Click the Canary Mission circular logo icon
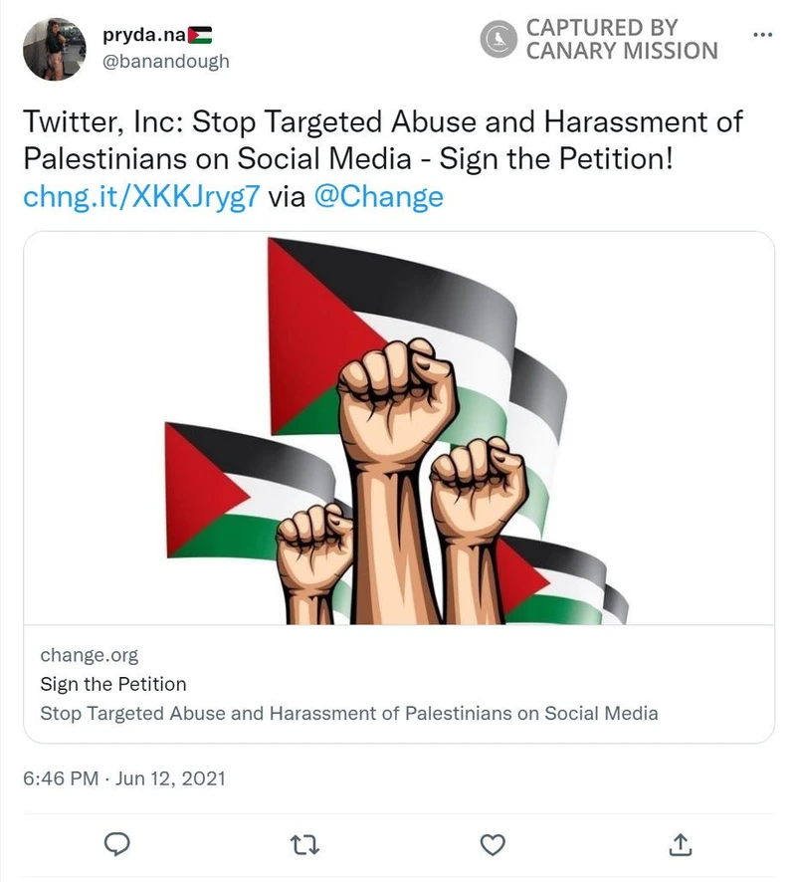This screenshot has width=796, height=882. point(497,40)
